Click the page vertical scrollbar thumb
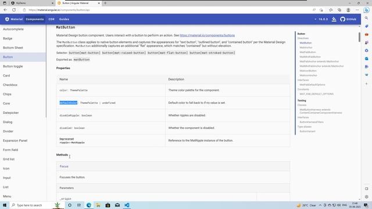 [x=359, y=37]
